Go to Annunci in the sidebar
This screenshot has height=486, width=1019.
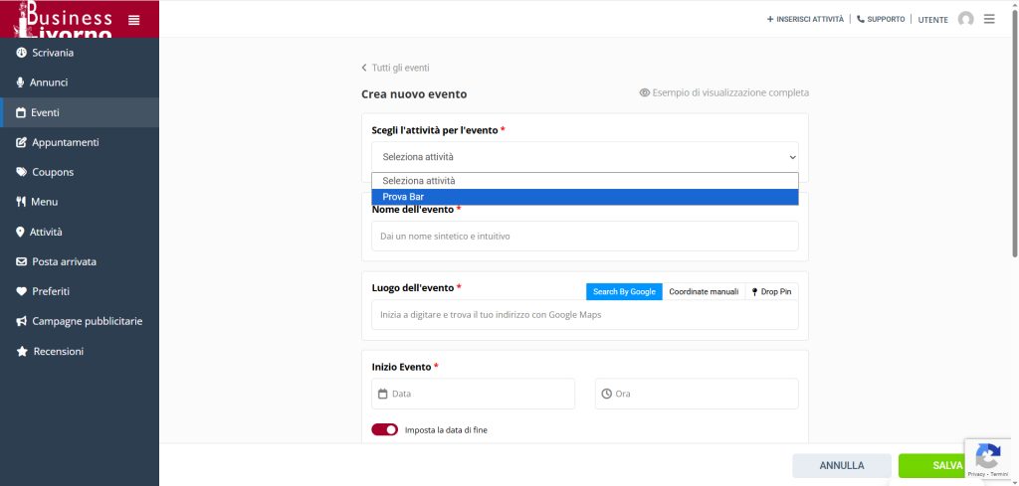point(49,82)
